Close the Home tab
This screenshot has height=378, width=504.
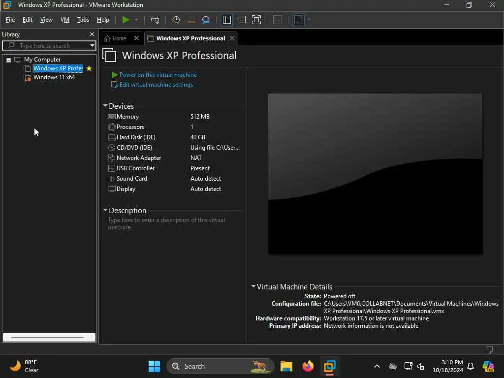136,38
